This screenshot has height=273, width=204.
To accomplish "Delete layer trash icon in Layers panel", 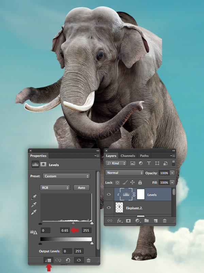I will [x=165, y=221].
